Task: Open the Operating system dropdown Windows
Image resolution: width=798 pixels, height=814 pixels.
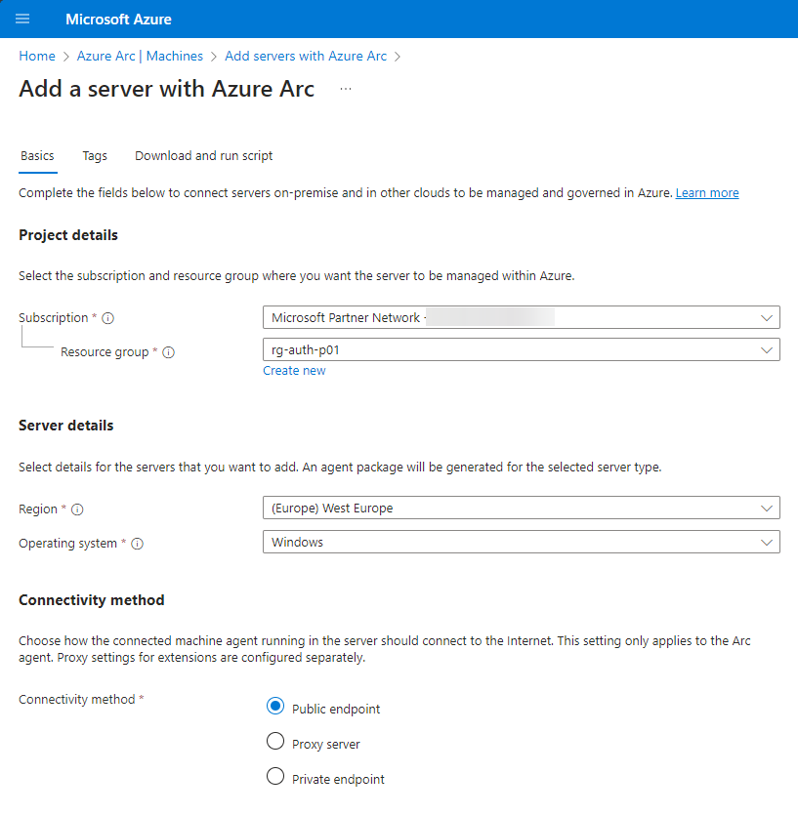Action: tap(521, 542)
